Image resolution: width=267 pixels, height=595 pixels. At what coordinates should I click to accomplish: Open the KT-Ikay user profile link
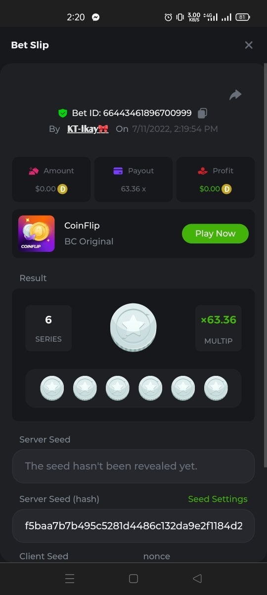click(88, 129)
